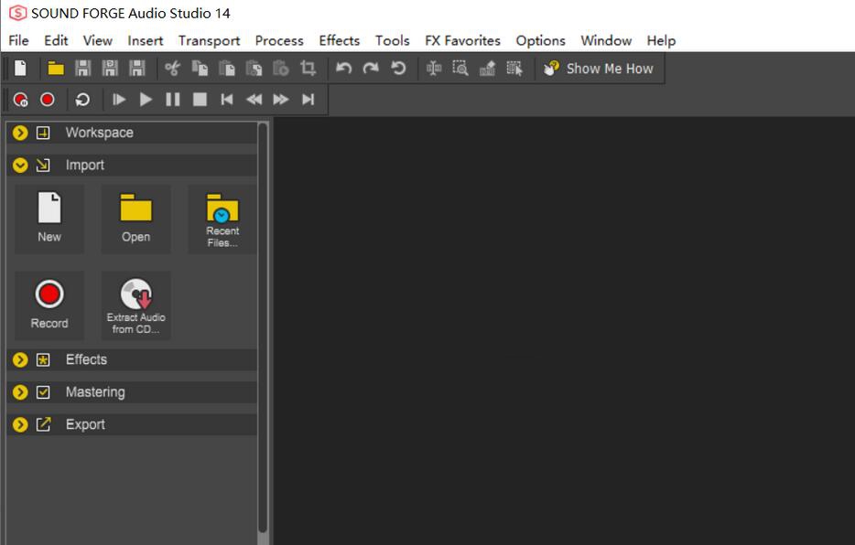855x545 pixels.
Task: Open the Edit menu
Action: pos(56,41)
